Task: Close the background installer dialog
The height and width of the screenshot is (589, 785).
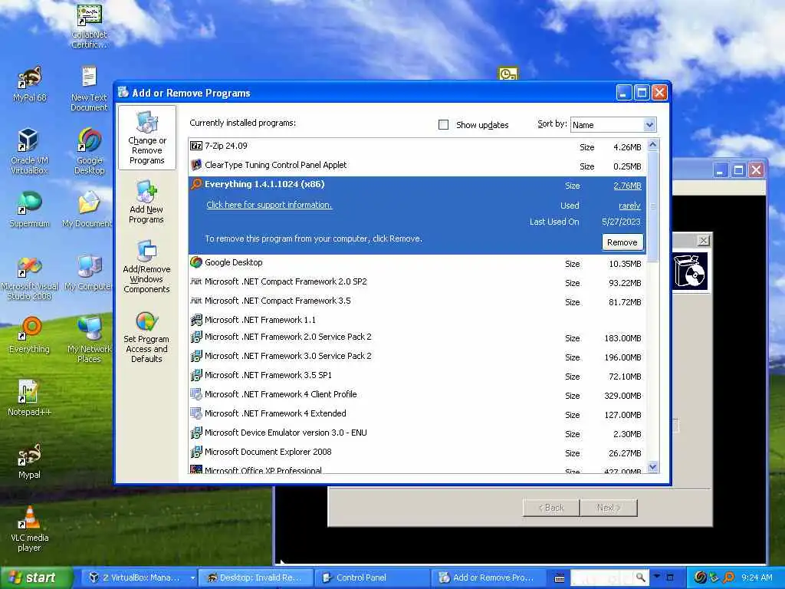Action: click(704, 240)
